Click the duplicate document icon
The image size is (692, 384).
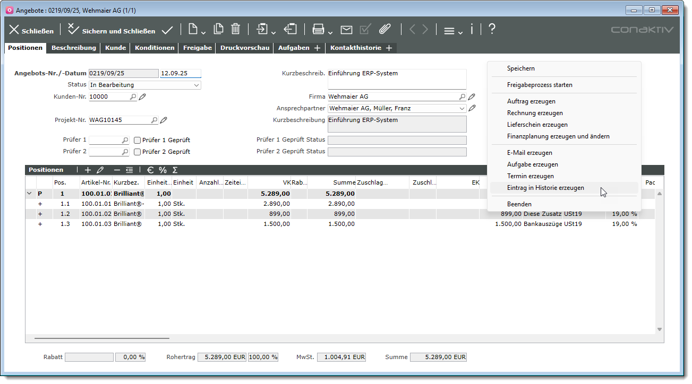tap(218, 30)
